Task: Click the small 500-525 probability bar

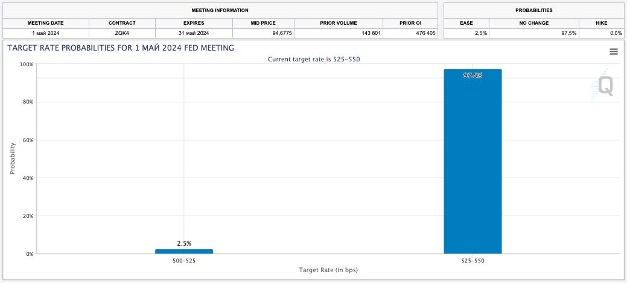Action: (183, 251)
